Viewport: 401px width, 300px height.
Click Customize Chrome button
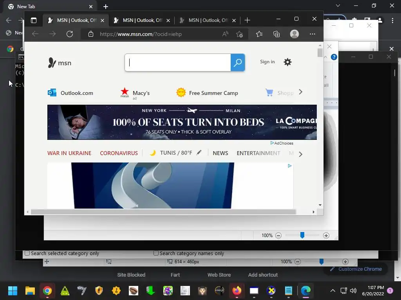click(x=356, y=269)
